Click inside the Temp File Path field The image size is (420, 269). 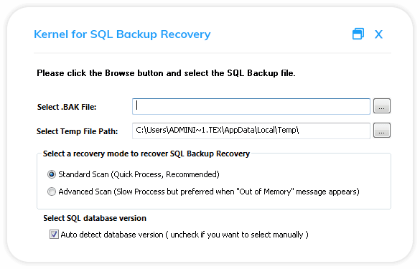point(251,131)
